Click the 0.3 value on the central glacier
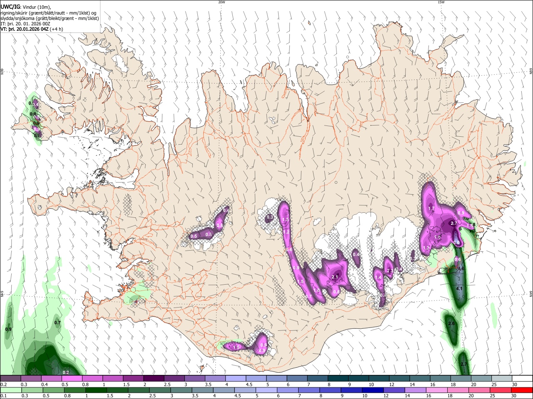533x399 pixels. (x=270, y=217)
